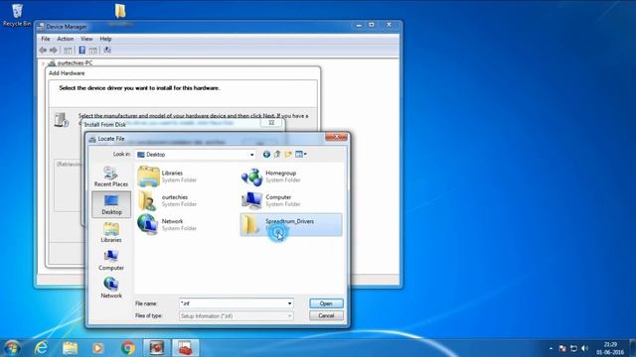The image size is (636, 357).
Task: Open the Homegroup system folder
Action: (271, 177)
